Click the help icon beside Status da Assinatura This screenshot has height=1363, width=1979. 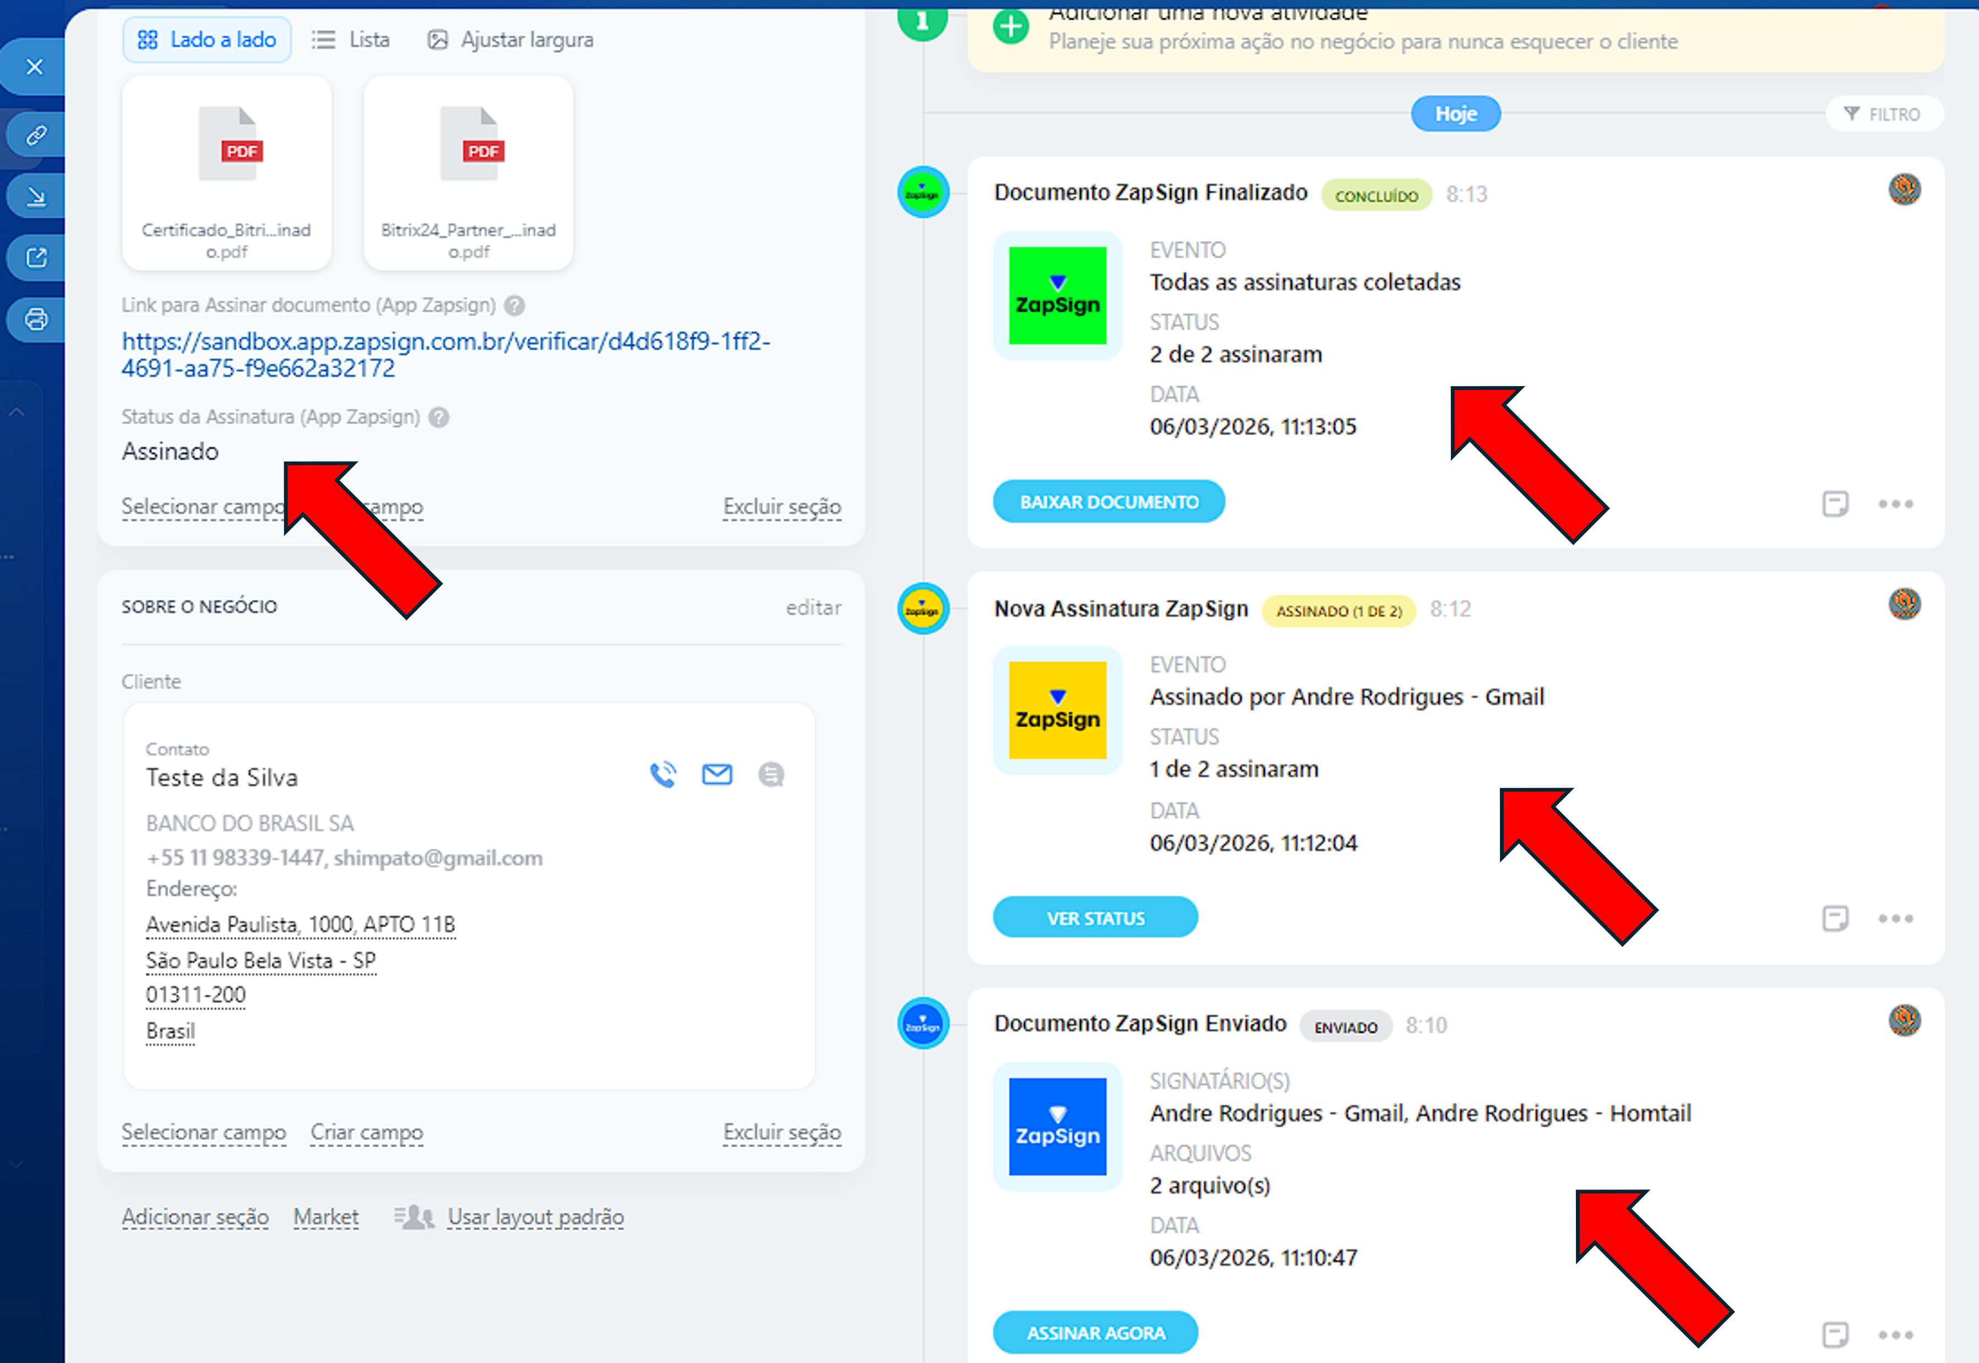(439, 417)
